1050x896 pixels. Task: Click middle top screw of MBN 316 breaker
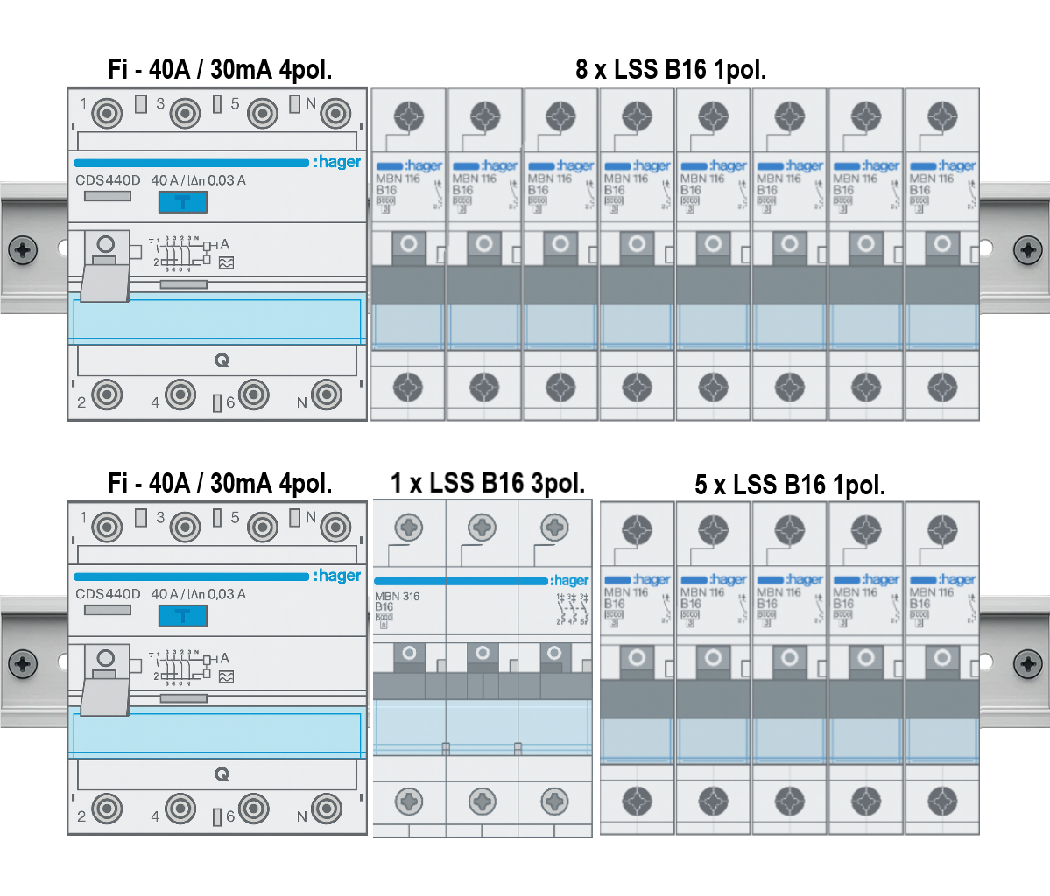[482, 528]
